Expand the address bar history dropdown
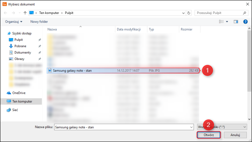This screenshot has width=252, height=142. coord(183,13)
